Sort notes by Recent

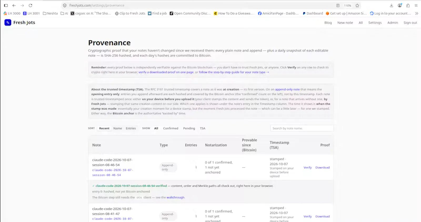[104, 128]
